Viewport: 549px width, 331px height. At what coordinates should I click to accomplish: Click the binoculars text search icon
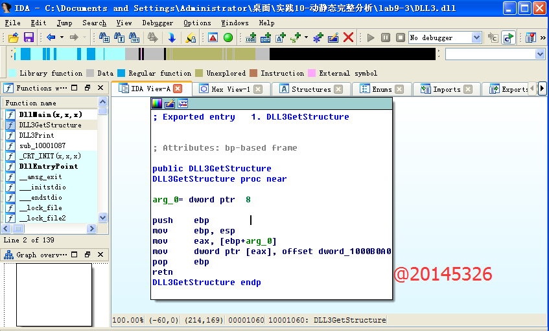[104, 37]
